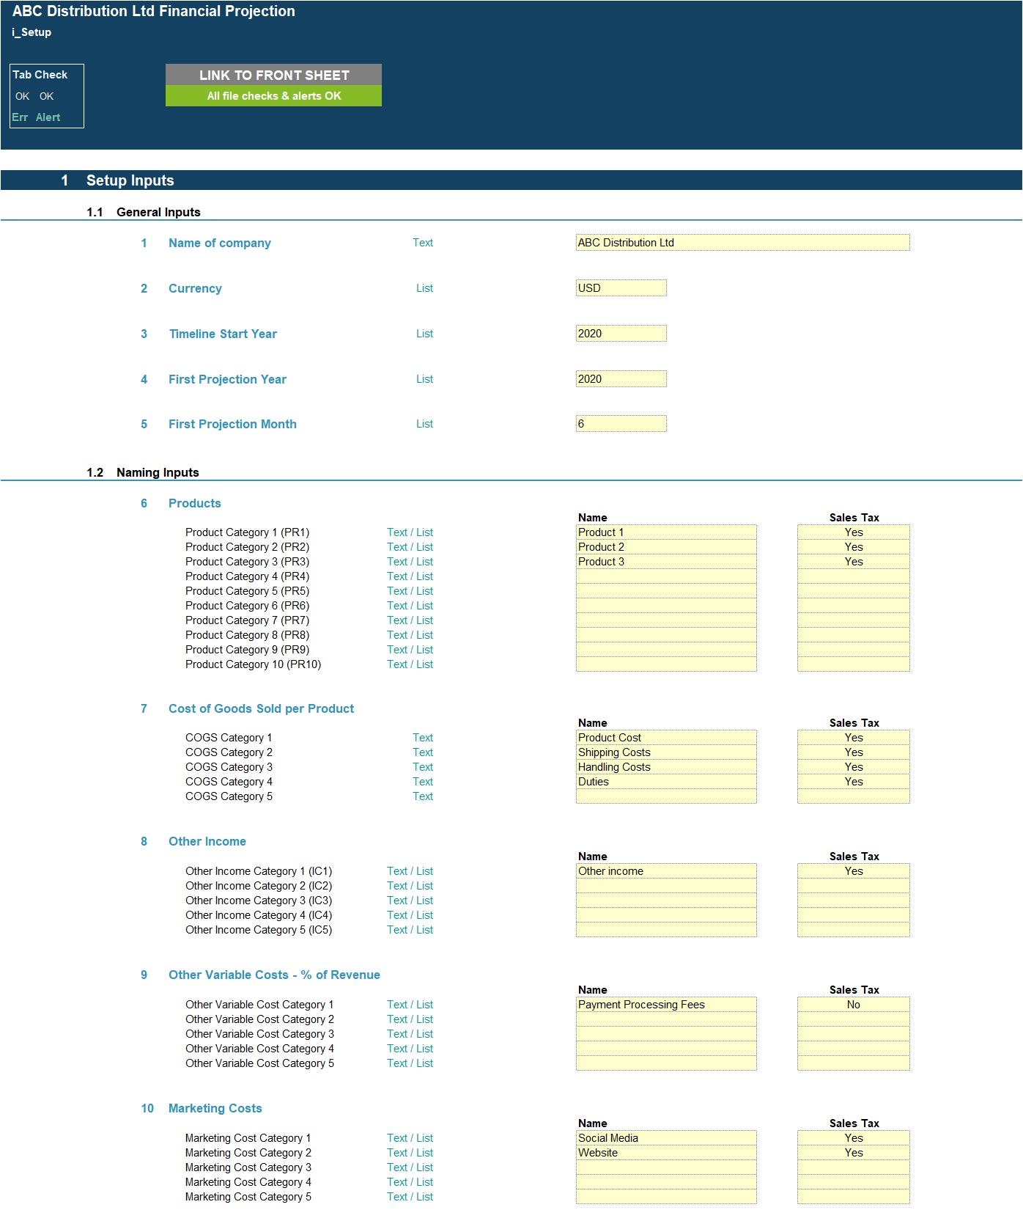Viewport: 1023px width, 1232px height.
Task: Click the Cost of Goods Sold per Product heading
Action: pos(261,708)
